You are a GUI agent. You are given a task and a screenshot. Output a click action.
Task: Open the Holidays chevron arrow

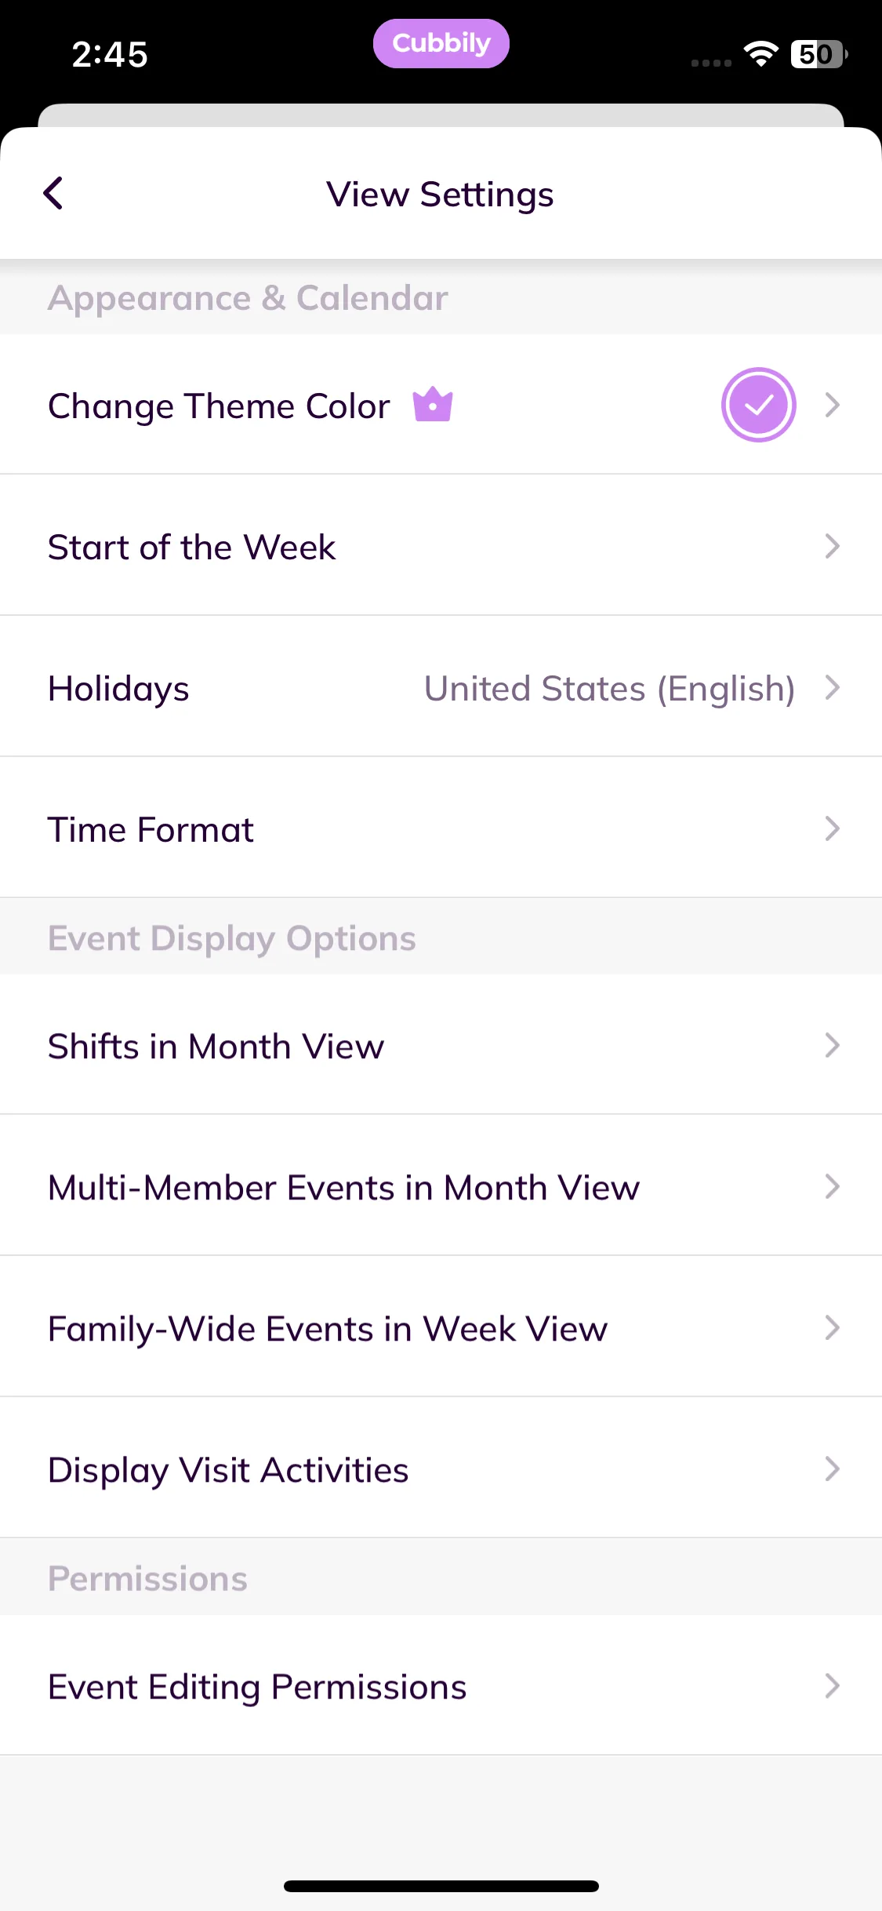tap(833, 687)
